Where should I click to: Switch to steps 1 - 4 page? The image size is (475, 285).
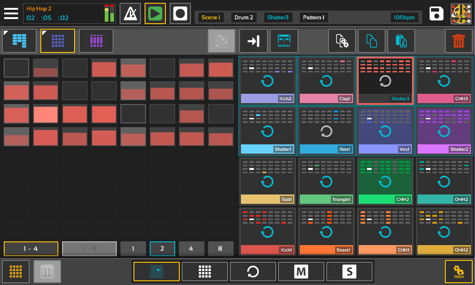coord(31,249)
